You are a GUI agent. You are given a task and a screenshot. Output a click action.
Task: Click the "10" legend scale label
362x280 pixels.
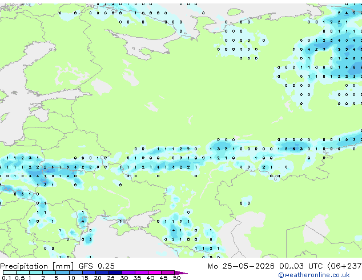point(71,278)
